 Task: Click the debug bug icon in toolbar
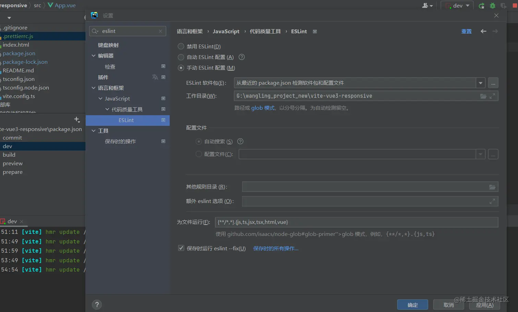pos(493,5)
